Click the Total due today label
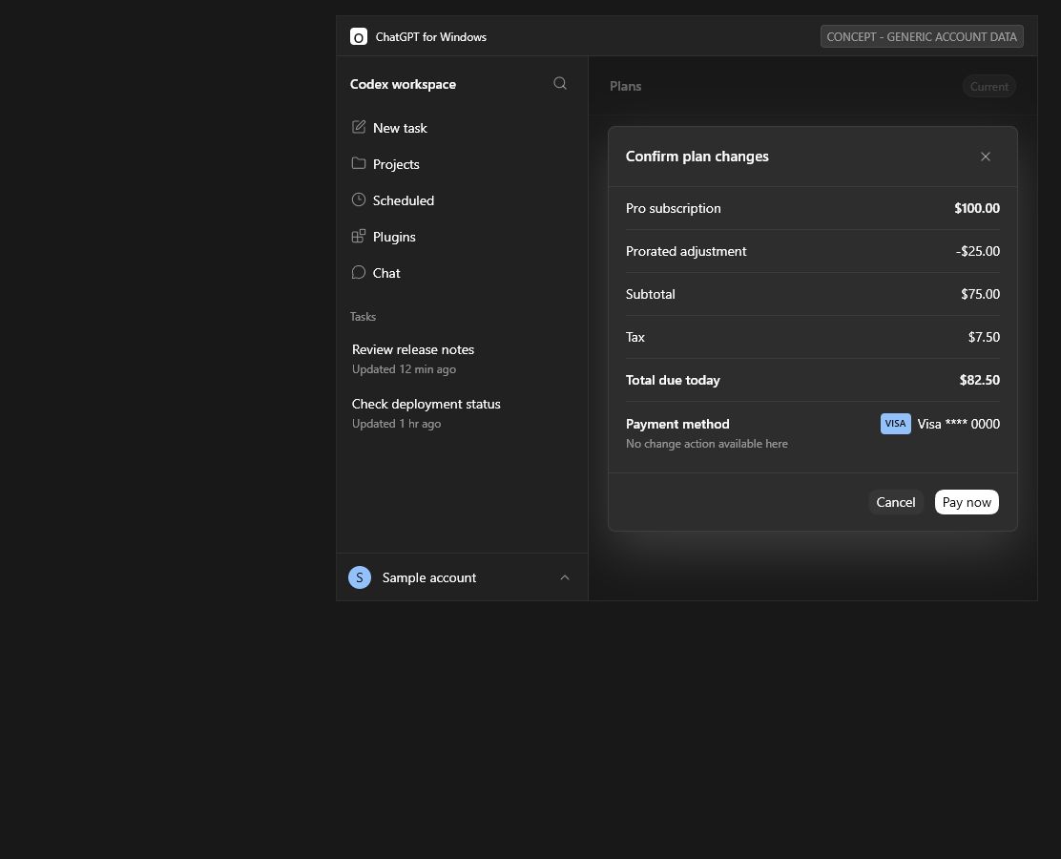This screenshot has height=859, width=1061. tap(673, 380)
